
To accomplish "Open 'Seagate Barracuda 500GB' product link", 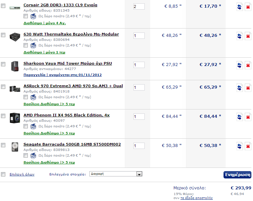I will coord(72,145).
